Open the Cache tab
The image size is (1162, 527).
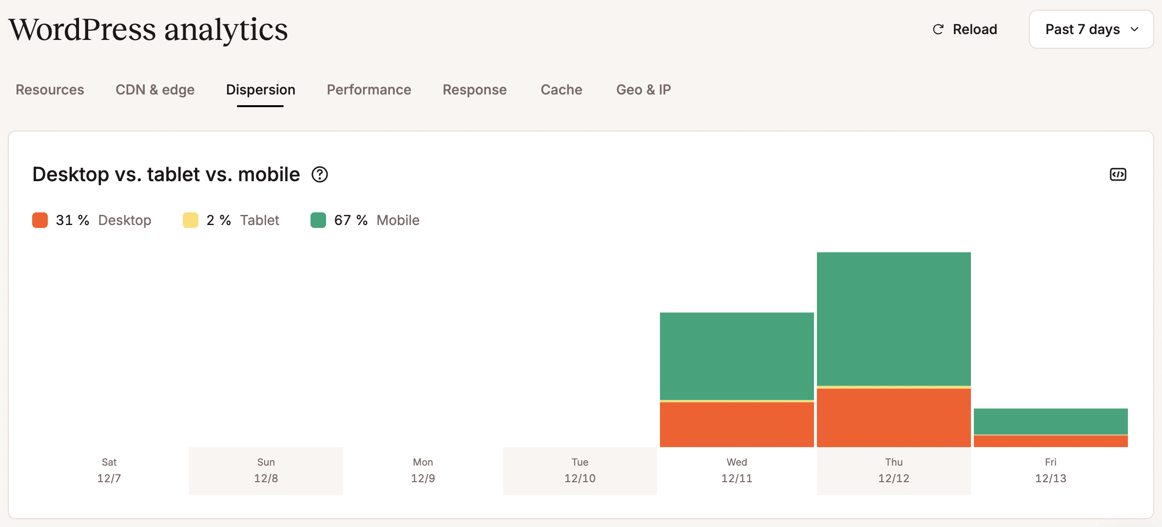click(x=561, y=90)
